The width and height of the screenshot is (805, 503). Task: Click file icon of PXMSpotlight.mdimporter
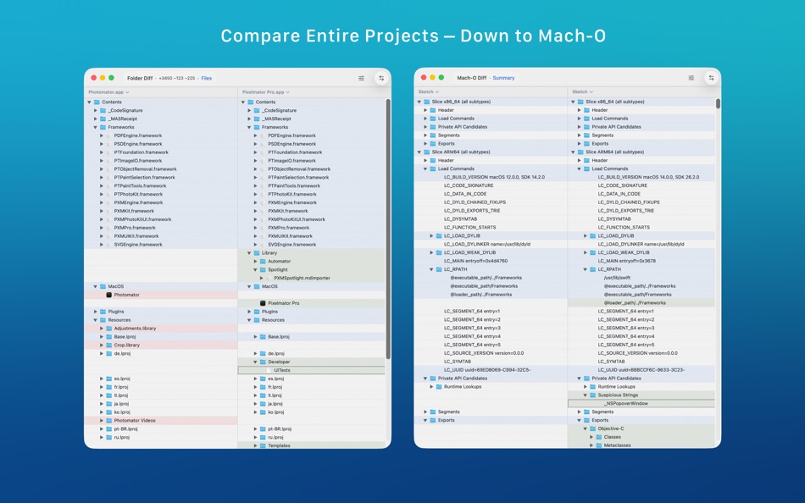coord(269,278)
